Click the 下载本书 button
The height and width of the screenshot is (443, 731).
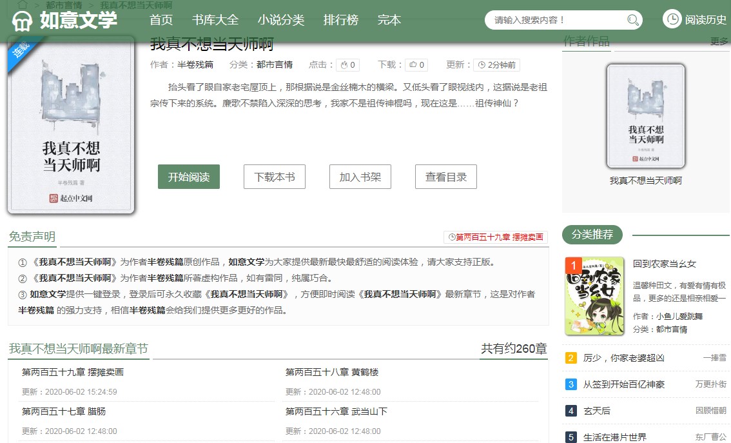(x=275, y=177)
